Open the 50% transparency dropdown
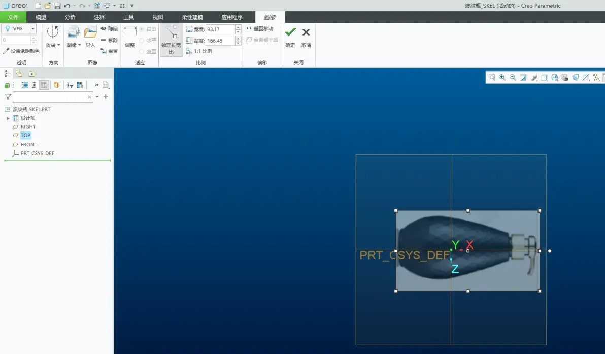Viewport: 605px width, 354px height. 33,28
